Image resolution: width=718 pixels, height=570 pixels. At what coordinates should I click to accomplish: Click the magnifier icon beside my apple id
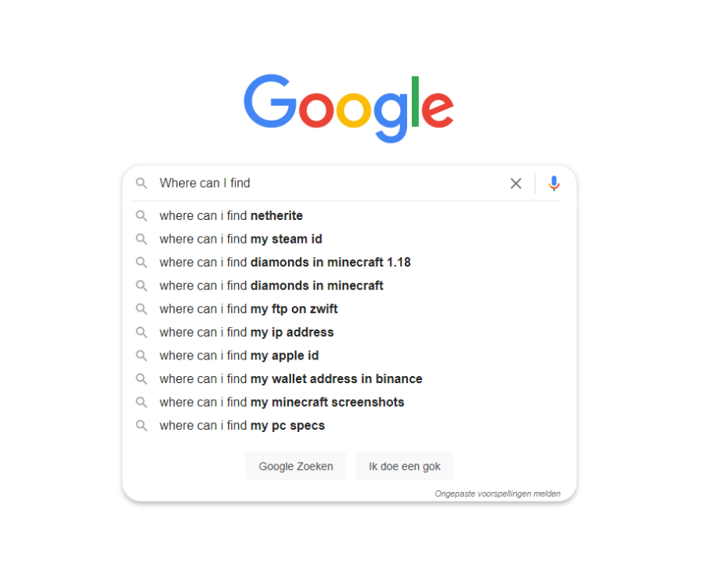coord(141,356)
